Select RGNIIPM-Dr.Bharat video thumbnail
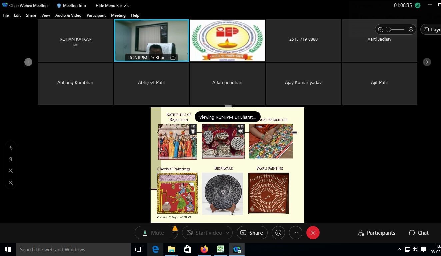Viewport: 441px width, 256px height. (x=152, y=40)
